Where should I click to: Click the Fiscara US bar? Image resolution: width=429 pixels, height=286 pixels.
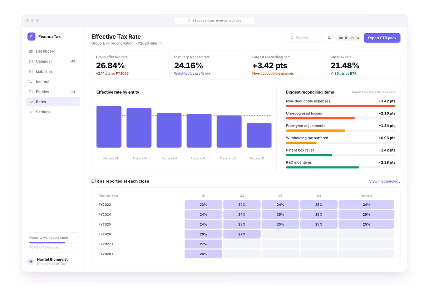229,132
